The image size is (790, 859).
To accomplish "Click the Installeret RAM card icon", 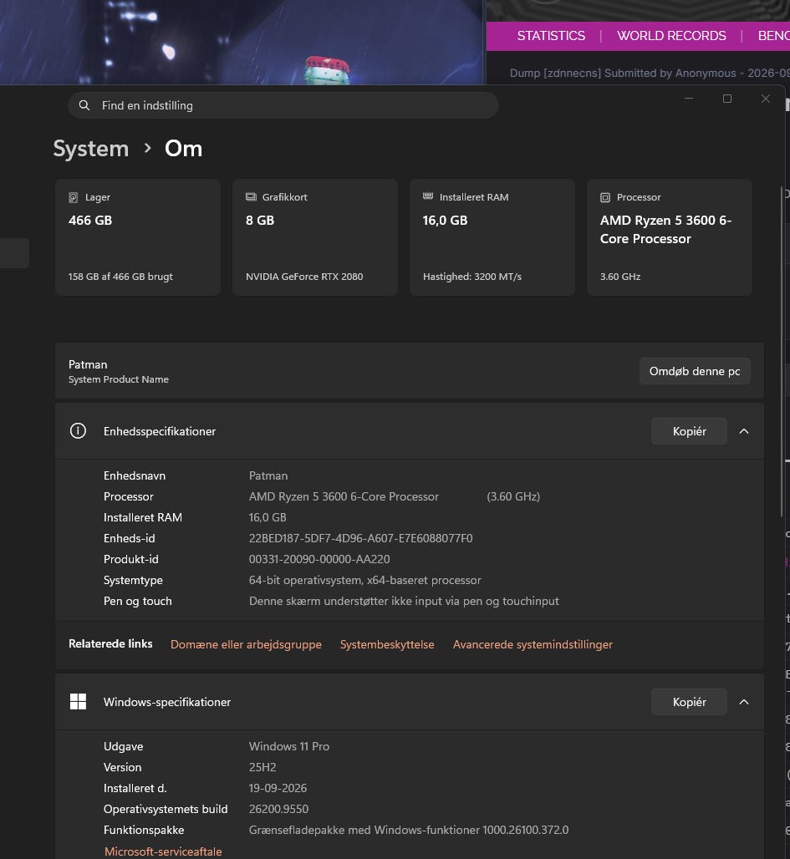I will pos(428,196).
